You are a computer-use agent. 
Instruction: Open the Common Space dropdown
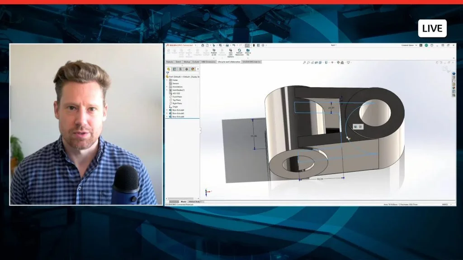pos(409,45)
